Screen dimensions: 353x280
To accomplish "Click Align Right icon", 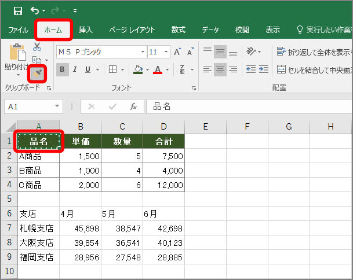I will (233, 69).
